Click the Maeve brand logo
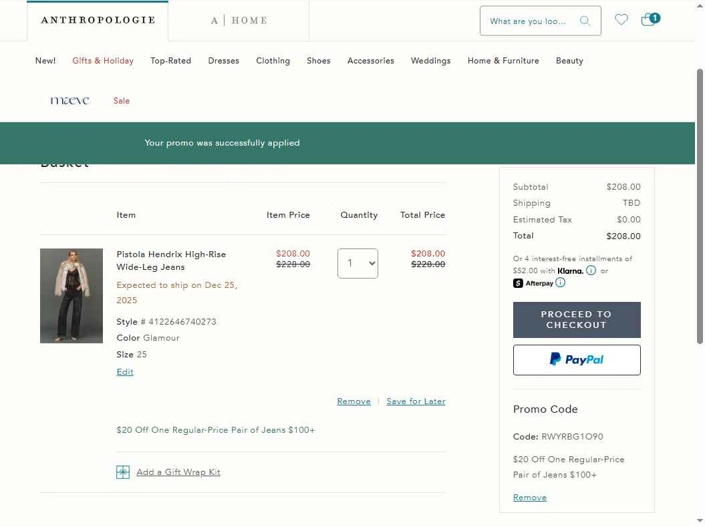Viewport: 705px width, 527px height. point(69,100)
